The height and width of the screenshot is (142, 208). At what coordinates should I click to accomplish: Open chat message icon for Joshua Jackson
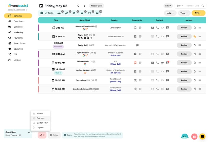[x=167, y=71]
